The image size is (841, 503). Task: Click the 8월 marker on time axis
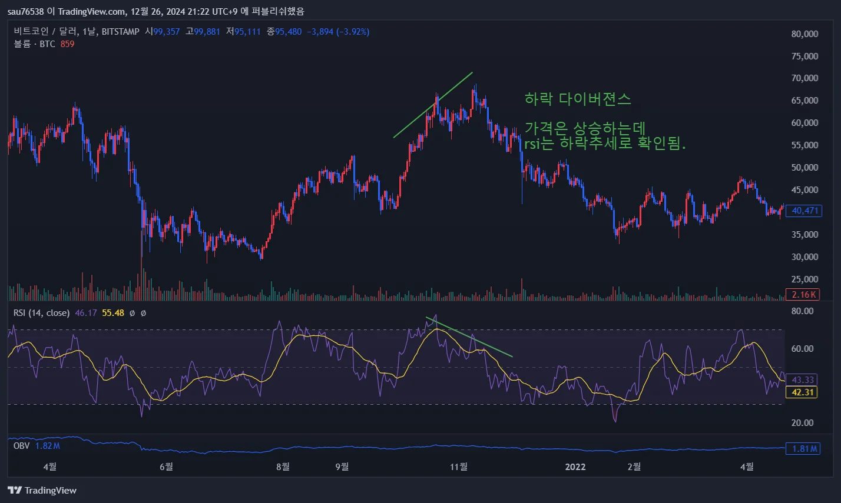[x=283, y=467]
